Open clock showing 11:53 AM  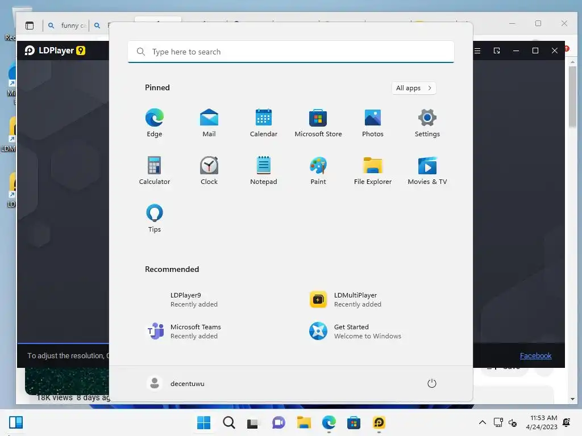coord(541,422)
